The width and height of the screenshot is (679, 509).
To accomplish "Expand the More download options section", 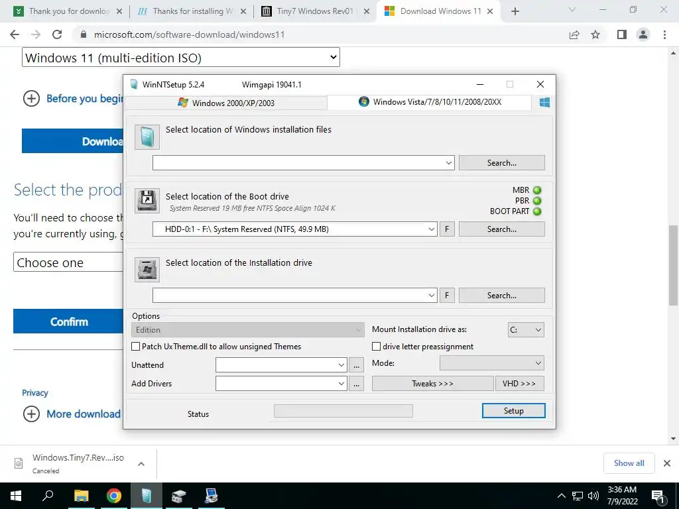I will point(31,414).
